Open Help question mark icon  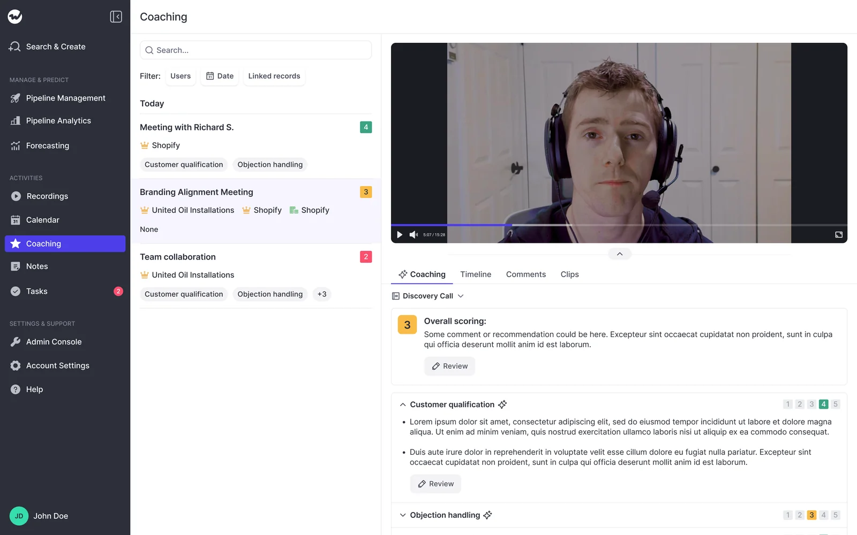coord(16,389)
